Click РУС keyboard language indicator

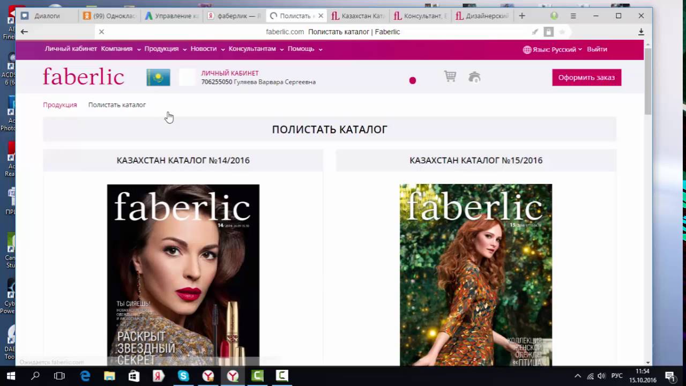pyautogui.click(x=617, y=376)
